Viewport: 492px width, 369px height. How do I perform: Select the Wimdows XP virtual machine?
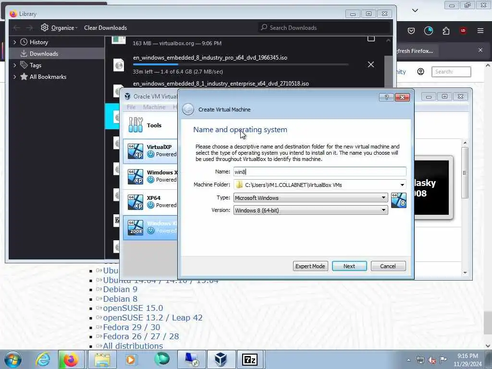[150, 176]
